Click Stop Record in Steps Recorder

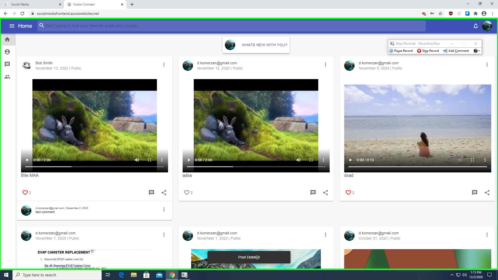tap(428, 51)
